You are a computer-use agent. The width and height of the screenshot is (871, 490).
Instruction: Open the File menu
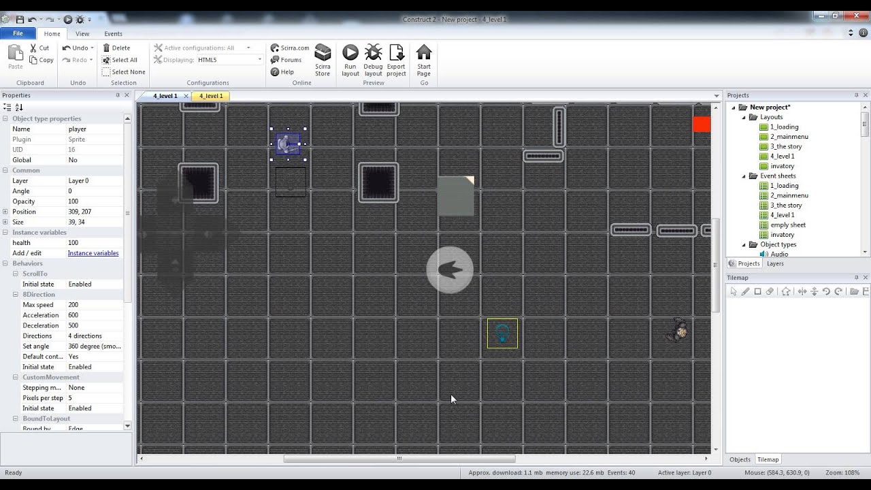(18, 33)
